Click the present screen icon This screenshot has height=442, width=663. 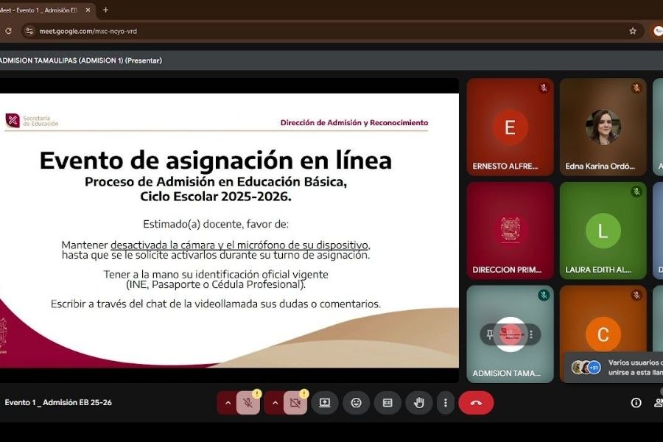coord(325,403)
